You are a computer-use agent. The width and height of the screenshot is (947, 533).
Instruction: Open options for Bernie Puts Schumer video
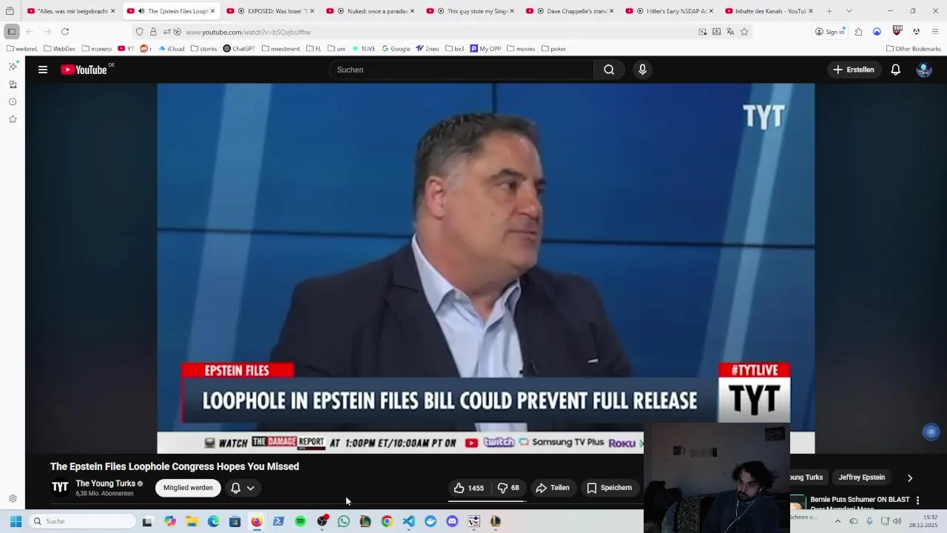click(x=917, y=500)
